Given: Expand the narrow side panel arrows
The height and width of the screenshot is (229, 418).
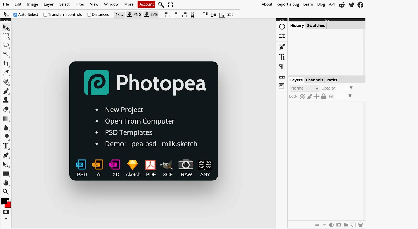Looking at the screenshot, I should [x=282, y=20].
